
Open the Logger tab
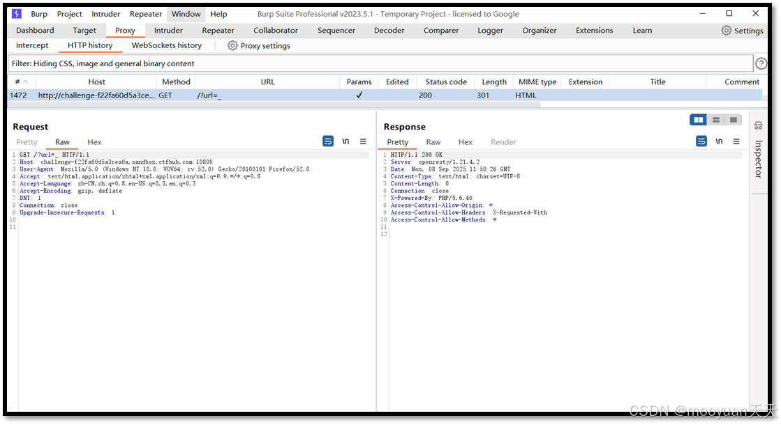click(490, 31)
